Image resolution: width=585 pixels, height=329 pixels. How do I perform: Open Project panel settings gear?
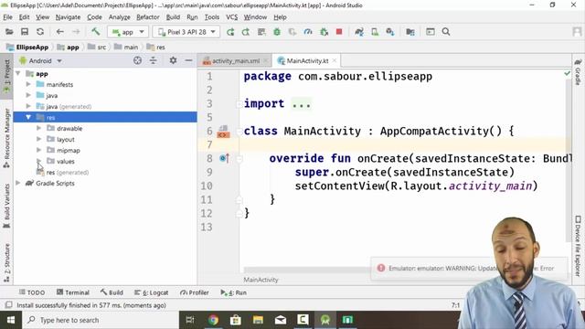coord(173,60)
